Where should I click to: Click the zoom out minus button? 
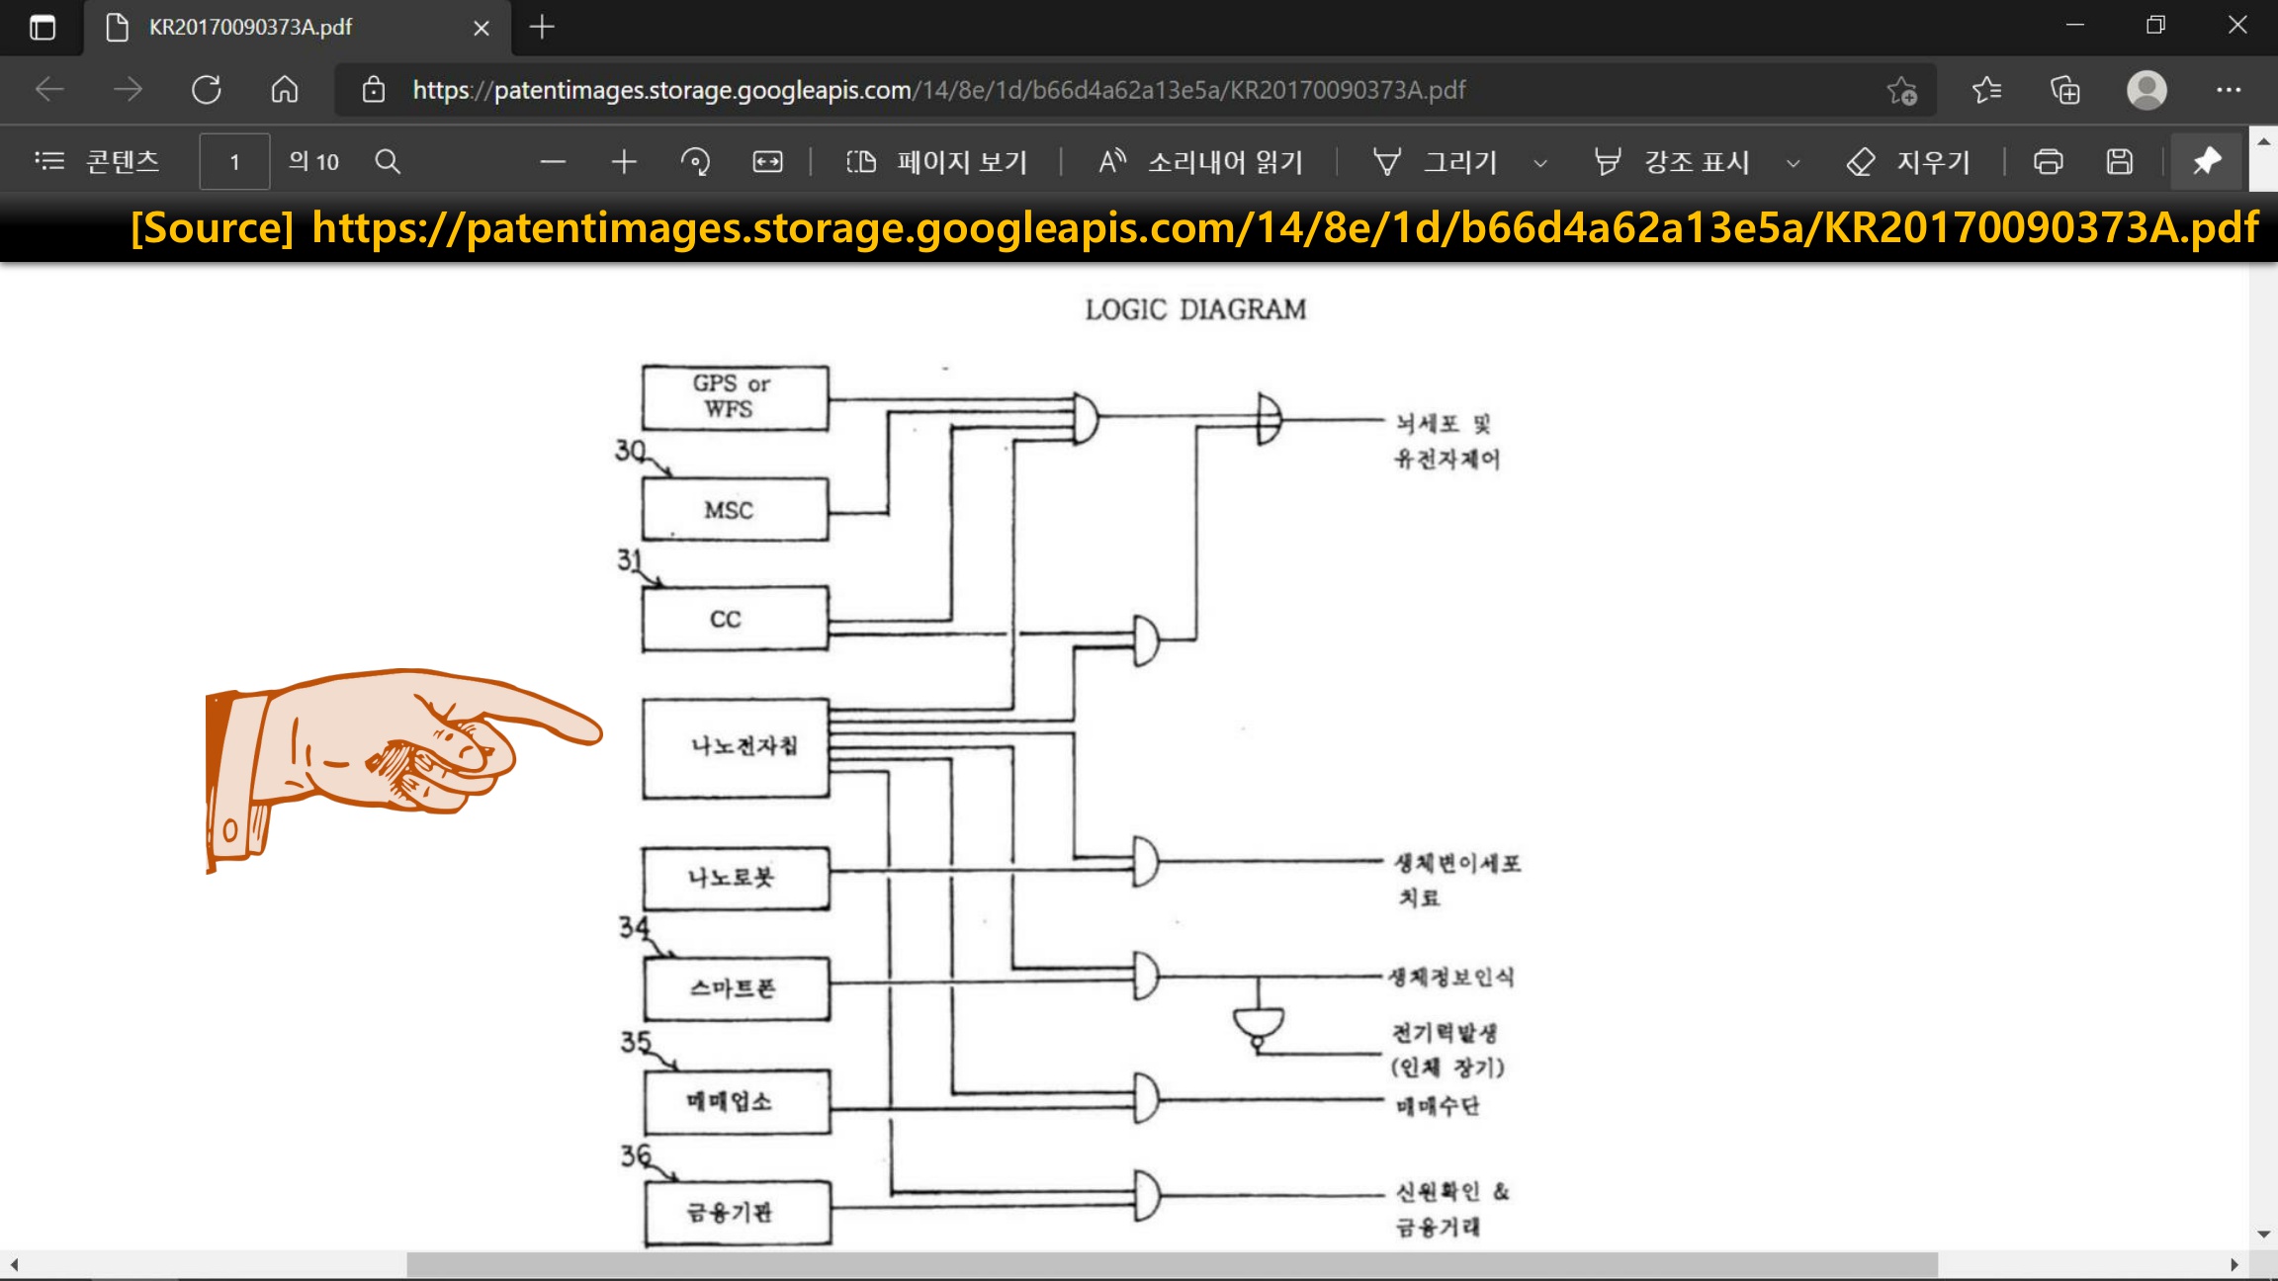[553, 161]
